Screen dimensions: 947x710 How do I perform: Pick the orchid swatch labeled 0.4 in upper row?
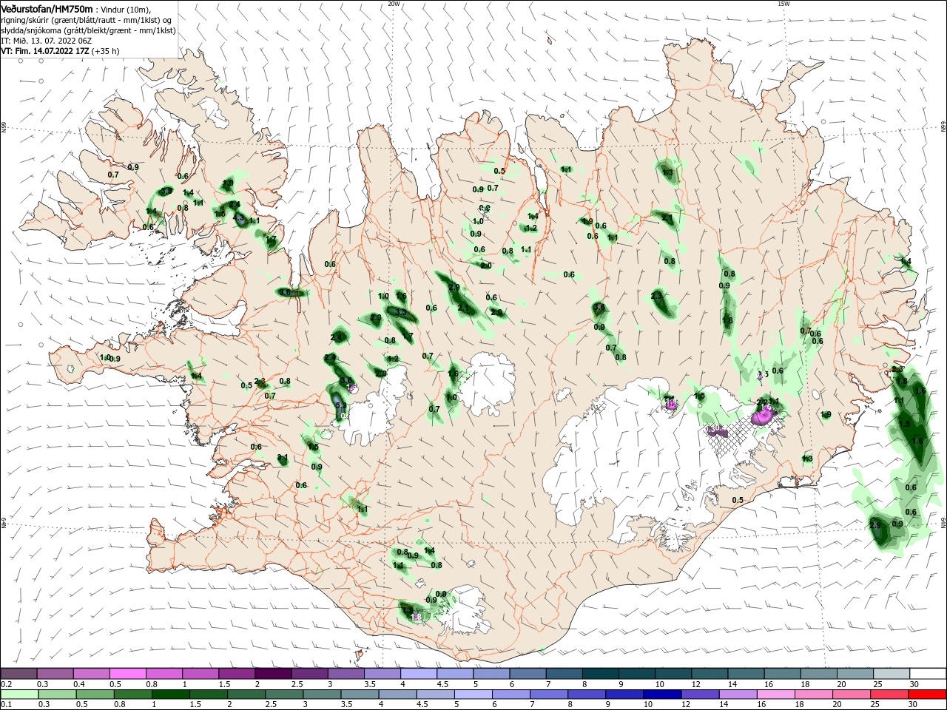[91, 674]
